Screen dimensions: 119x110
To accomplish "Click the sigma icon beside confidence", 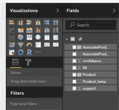I will [x=79, y=61].
